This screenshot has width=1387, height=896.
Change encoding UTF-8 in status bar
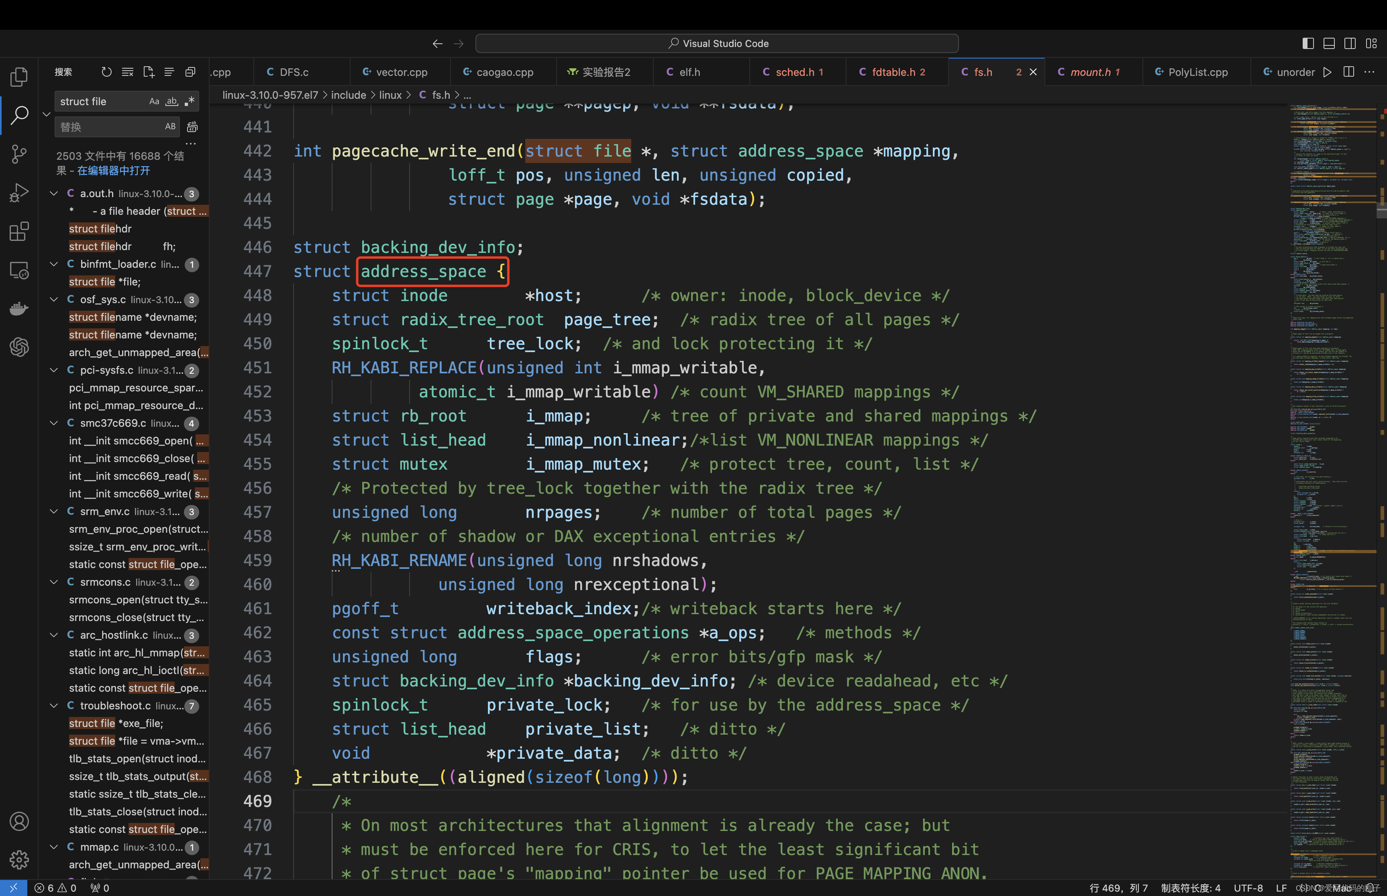click(x=1248, y=888)
